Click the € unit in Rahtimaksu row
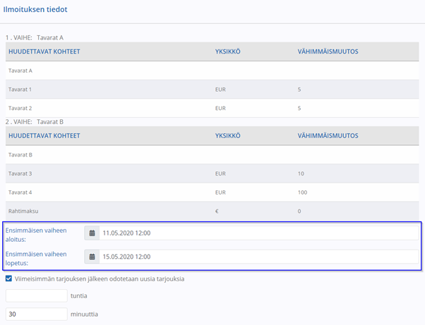The image size is (425, 325). [x=217, y=211]
